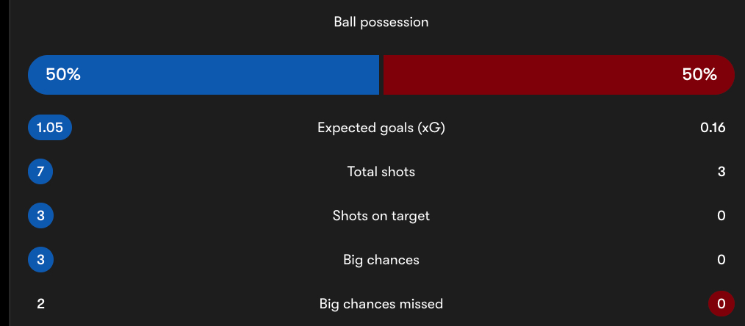Open the Shots on target stat label

381,216
